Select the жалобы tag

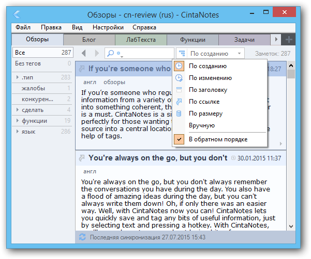[x=43, y=88]
